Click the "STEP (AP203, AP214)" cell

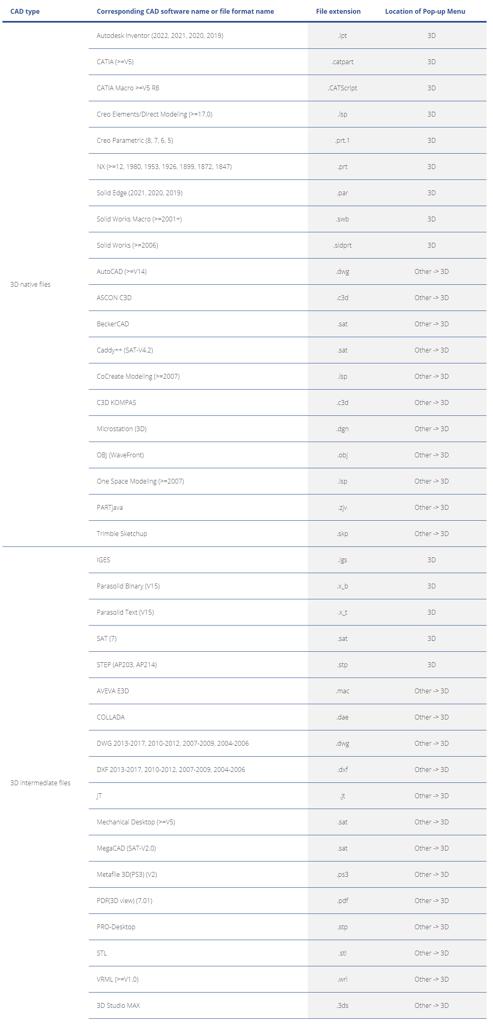pos(127,665)
